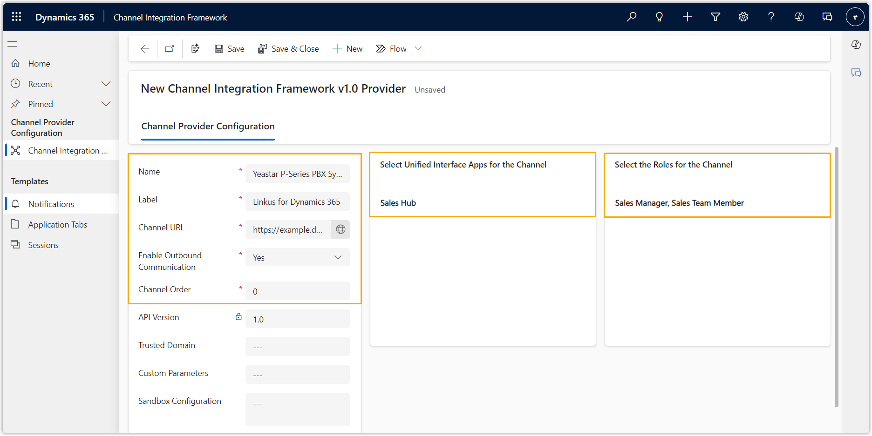872x436 pixels.
Task: Click the Trusted Domain input field
Action: [297, 347]
